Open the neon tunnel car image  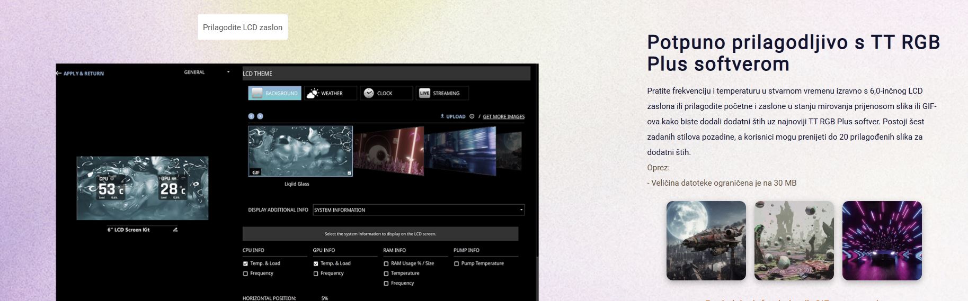(x=882, y=241)
